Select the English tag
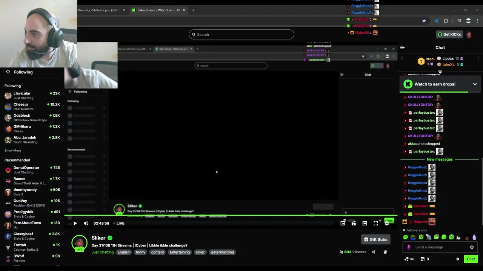Image resolution: width=483 pixels, height=271 pixels. click(x=123, y=252)
